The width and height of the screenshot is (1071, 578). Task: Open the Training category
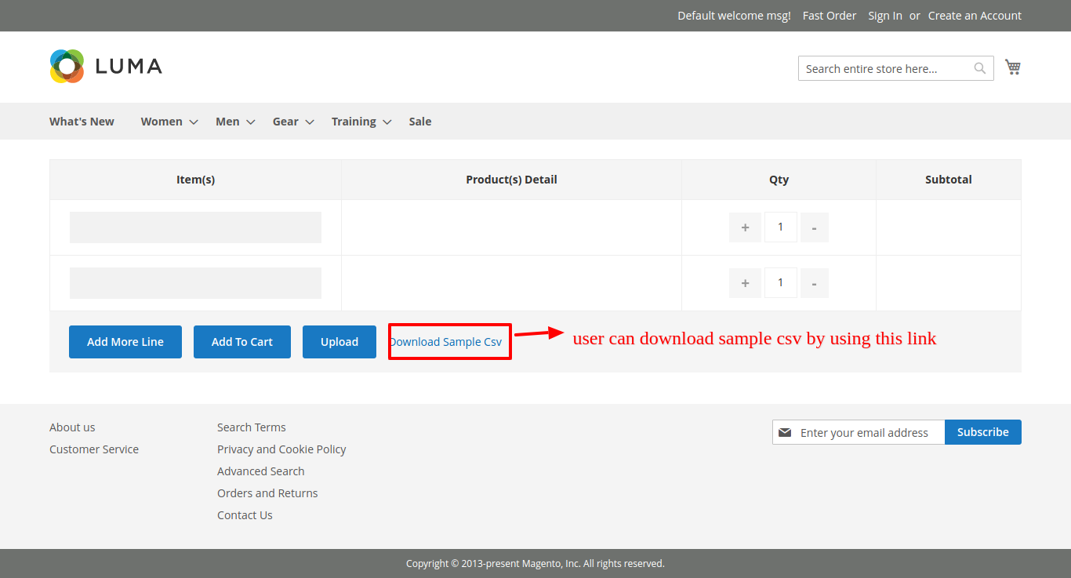354,122
